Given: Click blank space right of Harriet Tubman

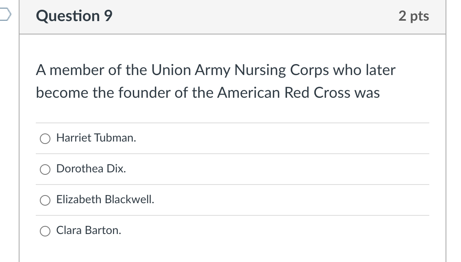Looking at the screenshot, I should (x=282, y=138).
